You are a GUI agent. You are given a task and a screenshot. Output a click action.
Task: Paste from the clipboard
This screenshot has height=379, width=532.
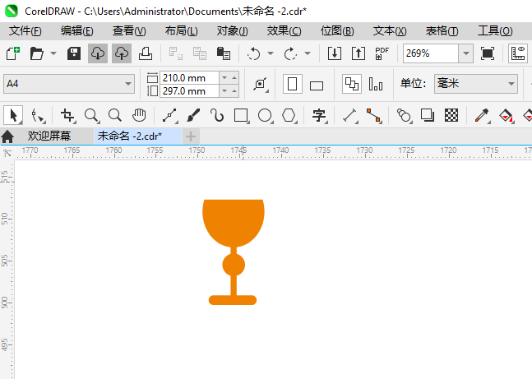tap(224, 53)
